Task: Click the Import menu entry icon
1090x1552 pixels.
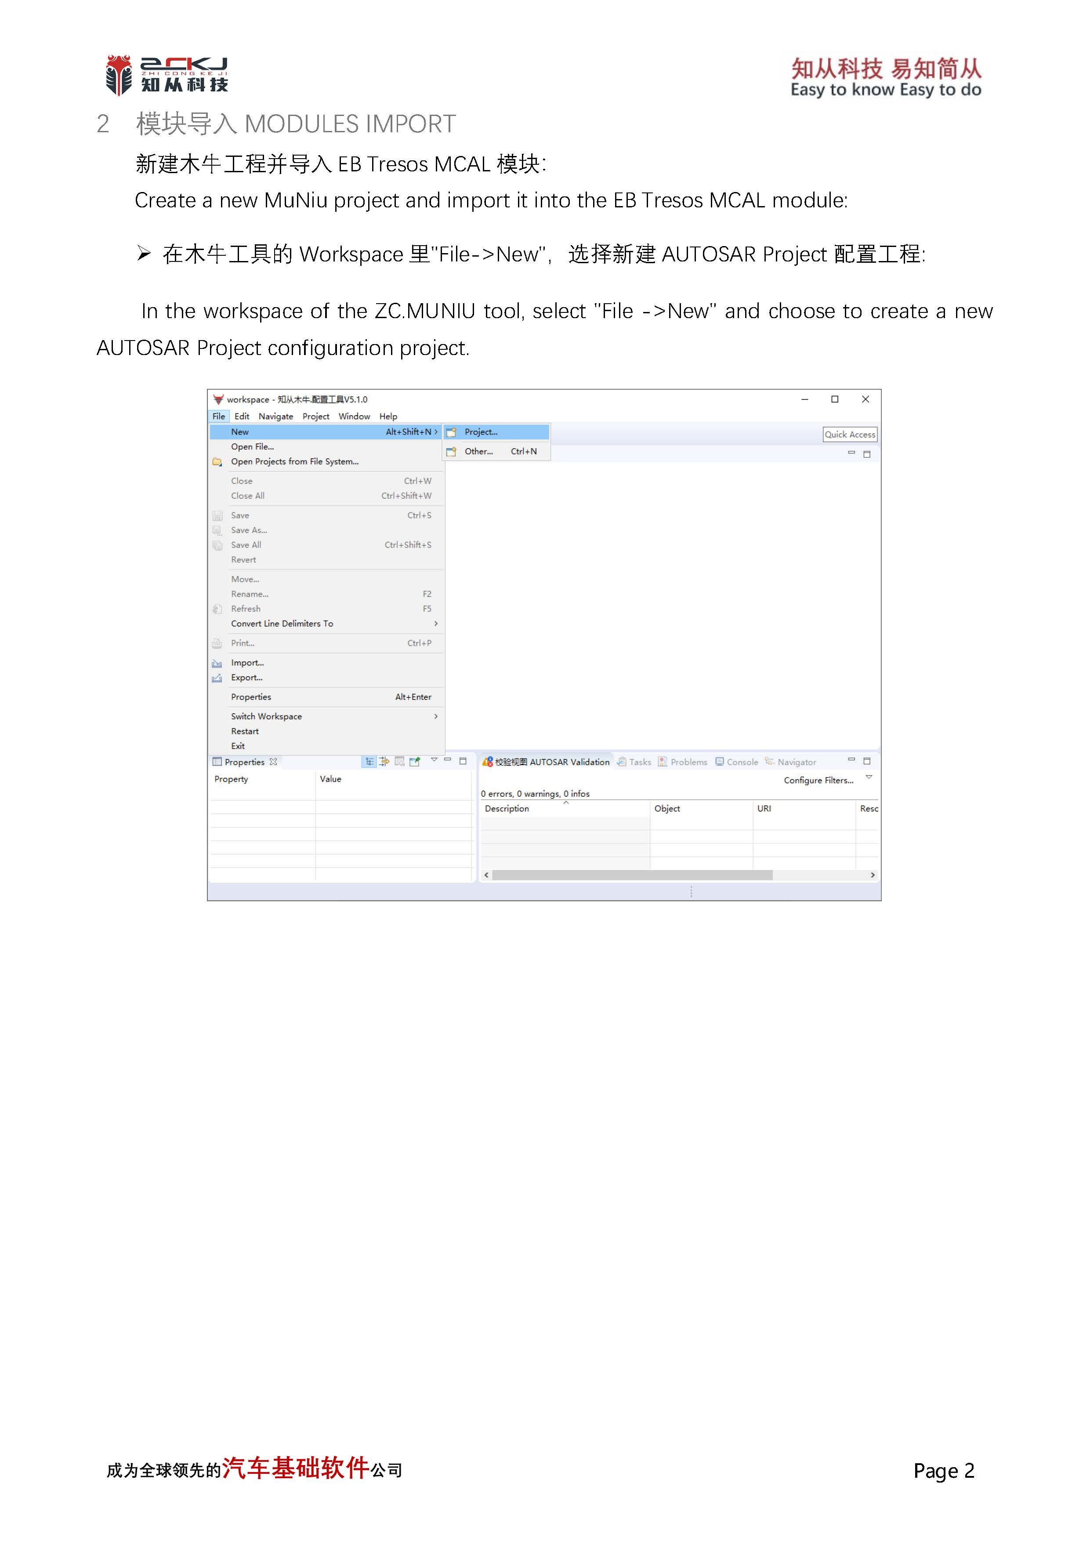Action: point(217,664)
